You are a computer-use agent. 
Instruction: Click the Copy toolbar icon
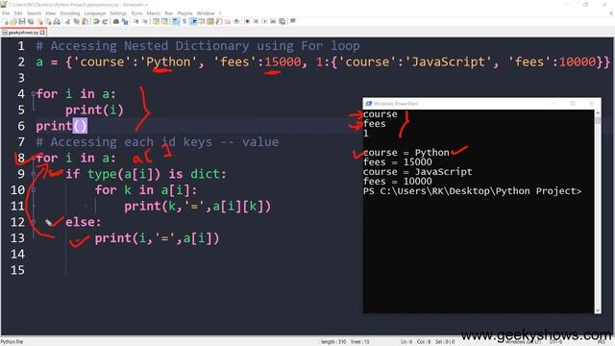(x=76, y=21)
